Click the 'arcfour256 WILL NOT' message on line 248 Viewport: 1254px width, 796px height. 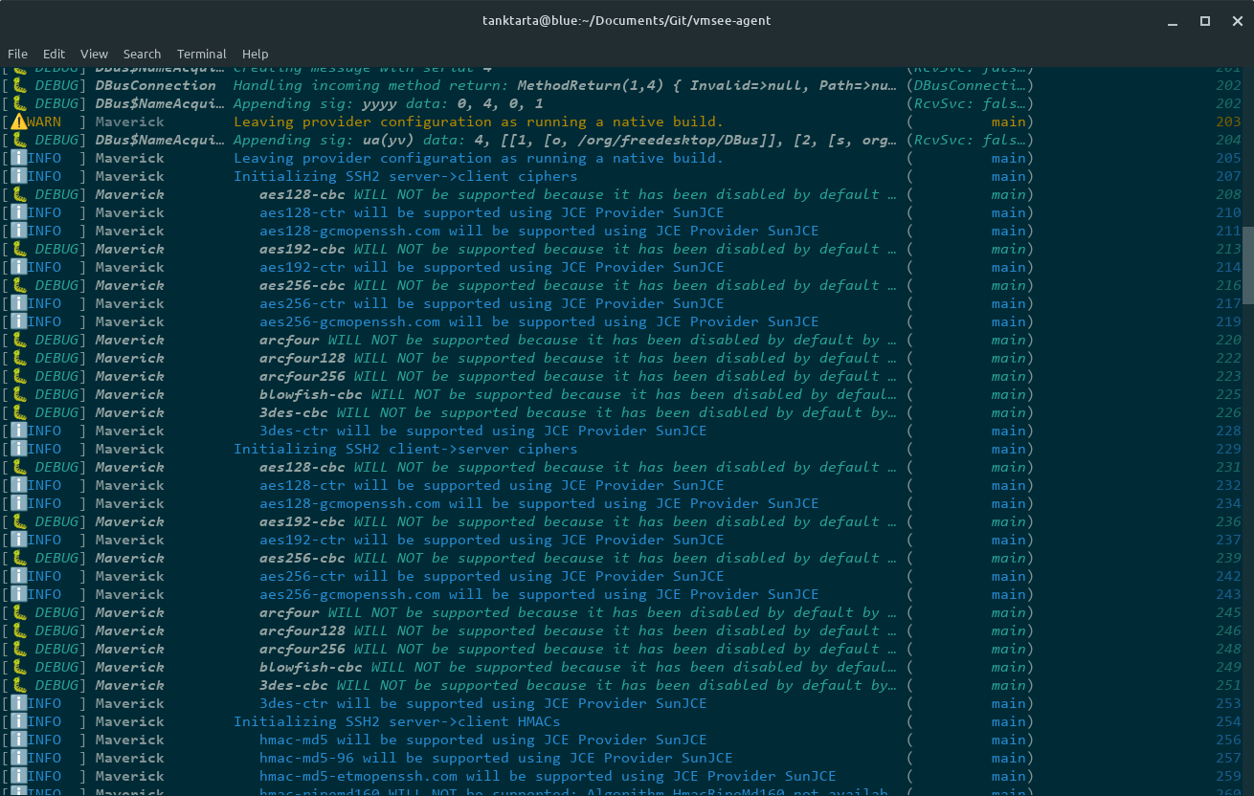point(578,649)
